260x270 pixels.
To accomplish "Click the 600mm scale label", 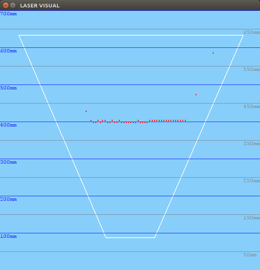I will click(9, 51).
